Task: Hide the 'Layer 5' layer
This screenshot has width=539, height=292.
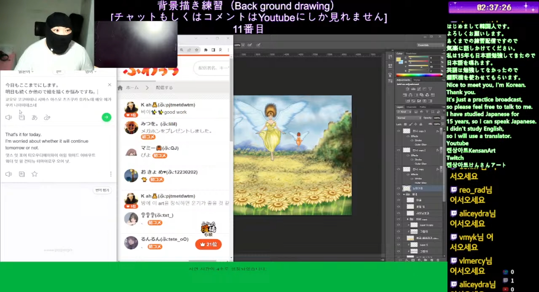Action: click(x=398, y=245)
